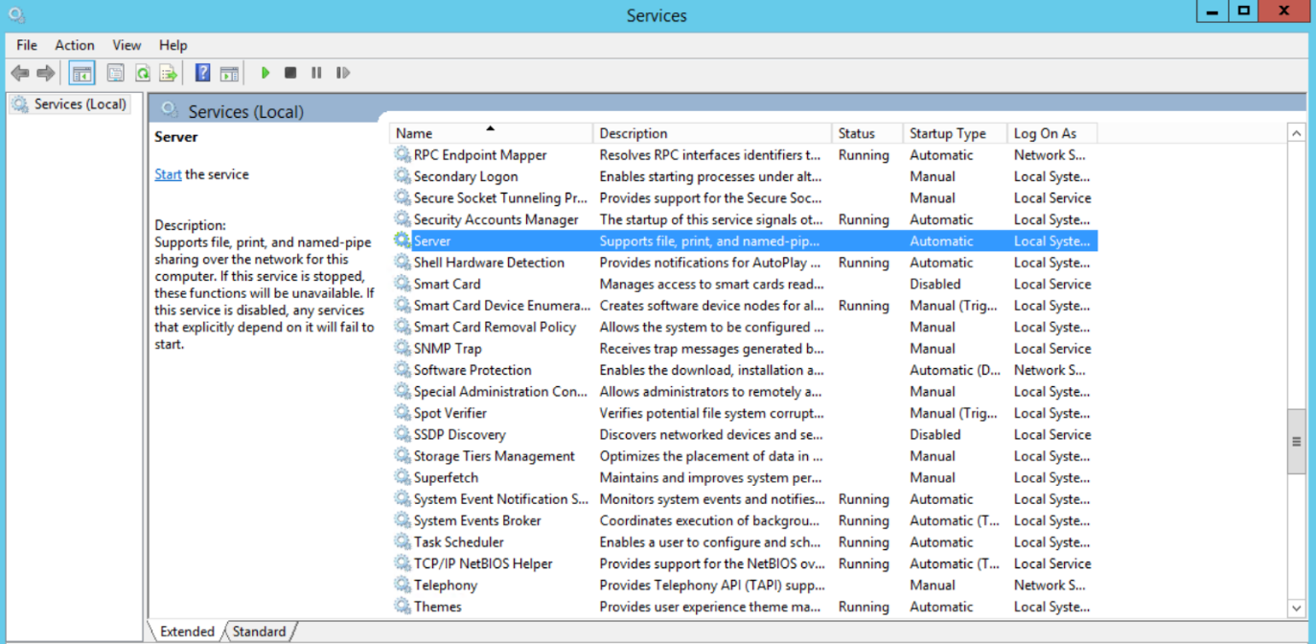
Task: Click the Start the service link
Action: pos(169,173)
